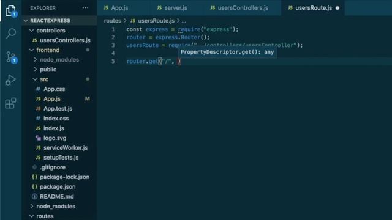Viewport: 392px width, 220px height.
Task: Open the Explorer view in the activity bar
Action: (x=10, y=11)
